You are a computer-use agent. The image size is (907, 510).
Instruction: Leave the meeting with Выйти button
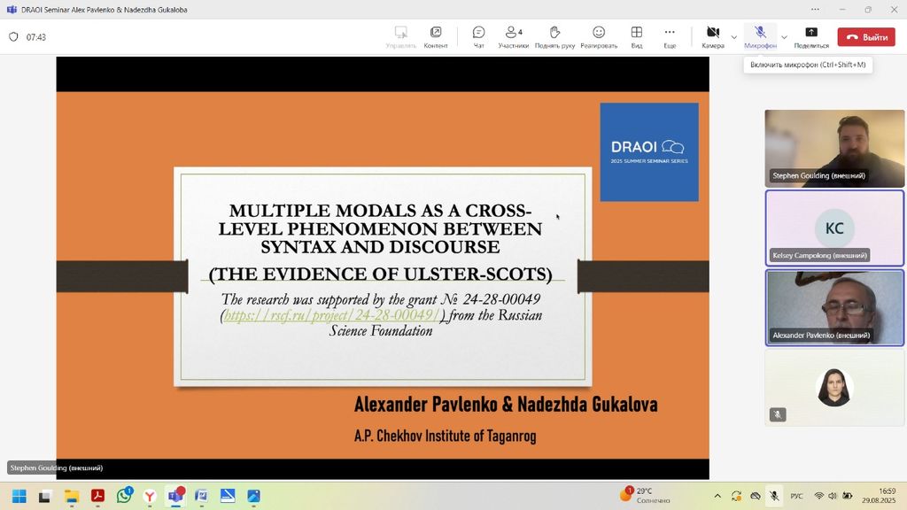[866, 37]
